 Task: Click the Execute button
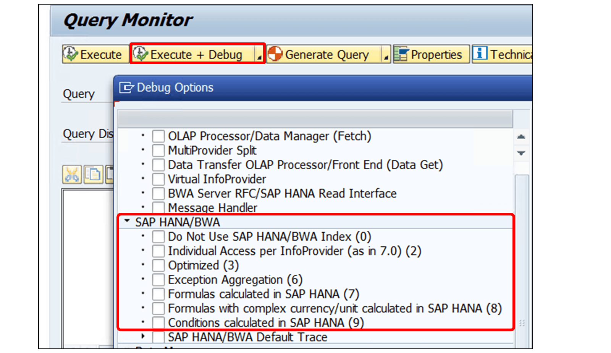(x=95, y=54)
